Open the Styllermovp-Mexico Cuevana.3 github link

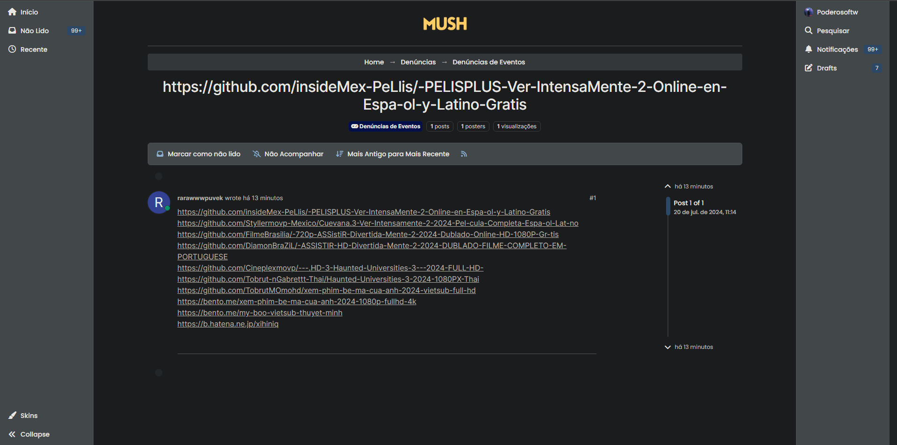378,223
